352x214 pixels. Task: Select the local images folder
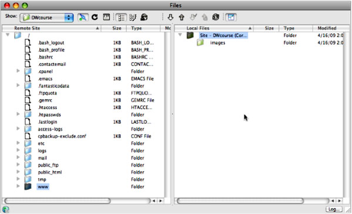click(218, 43)
